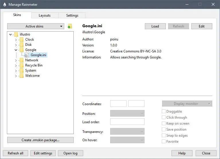This screenshot has height=159, width=220.
Task: Click the Rainmeter droplet icon in title bar
Action: click(5, 5)
